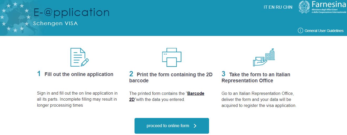Click the proceed to online form button
Image resolution: width=347 pixels, height=135 pixels.
point(172,126)
